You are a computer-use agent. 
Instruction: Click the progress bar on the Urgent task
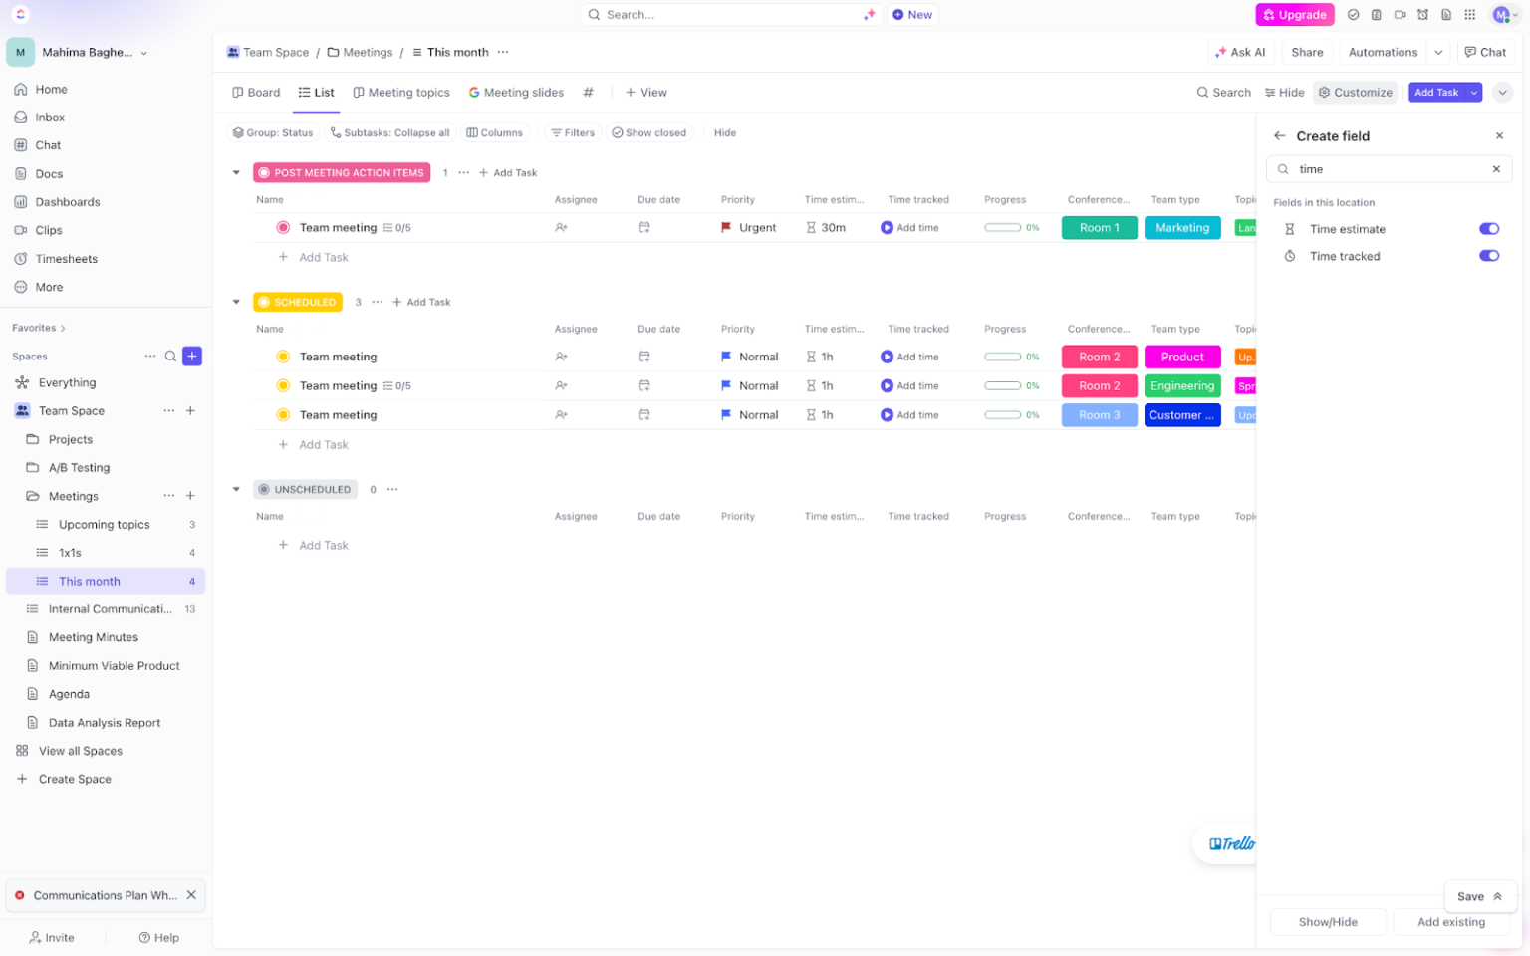click(x=1005, y=227)
